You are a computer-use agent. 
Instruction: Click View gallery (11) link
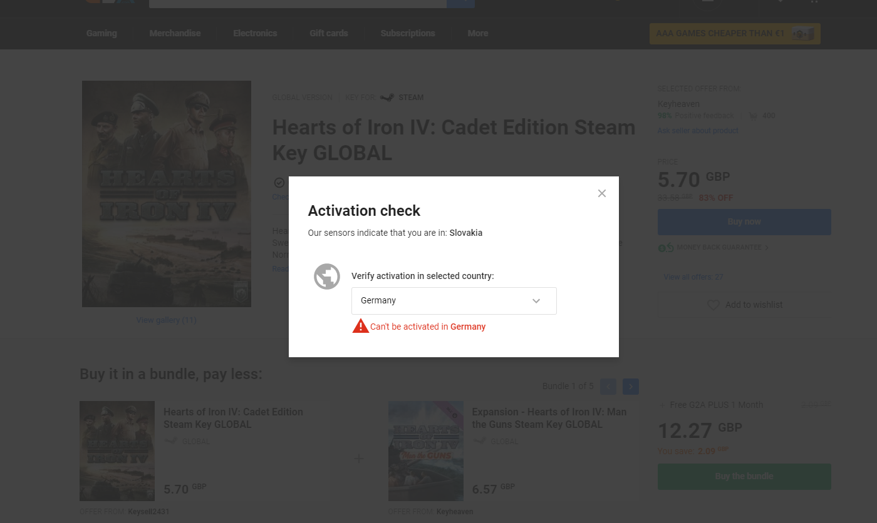tap(167, 320)
